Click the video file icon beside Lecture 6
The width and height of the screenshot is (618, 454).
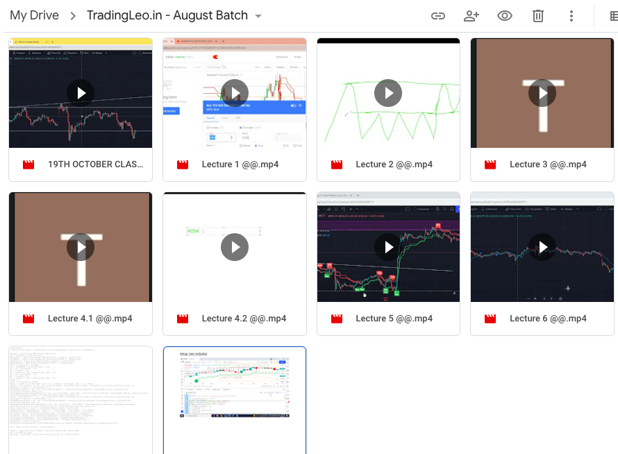(490, 319)
